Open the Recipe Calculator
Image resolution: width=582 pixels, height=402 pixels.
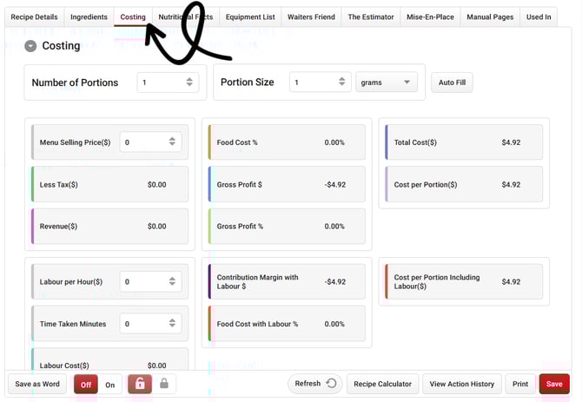[383, 383]
